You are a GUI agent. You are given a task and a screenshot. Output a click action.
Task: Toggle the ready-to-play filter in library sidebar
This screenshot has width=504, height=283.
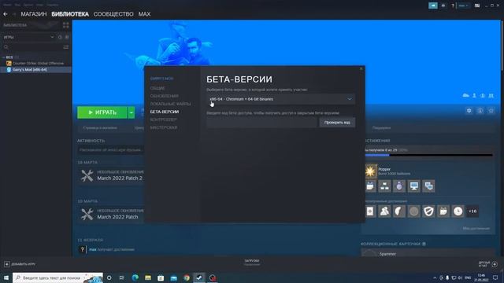67,37
